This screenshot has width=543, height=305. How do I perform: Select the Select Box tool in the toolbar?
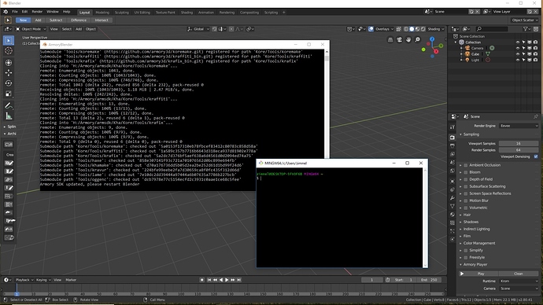tap(9, 40)
